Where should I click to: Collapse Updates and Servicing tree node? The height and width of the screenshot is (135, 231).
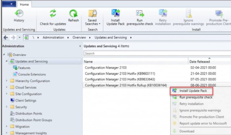click(x=7, y=61)
